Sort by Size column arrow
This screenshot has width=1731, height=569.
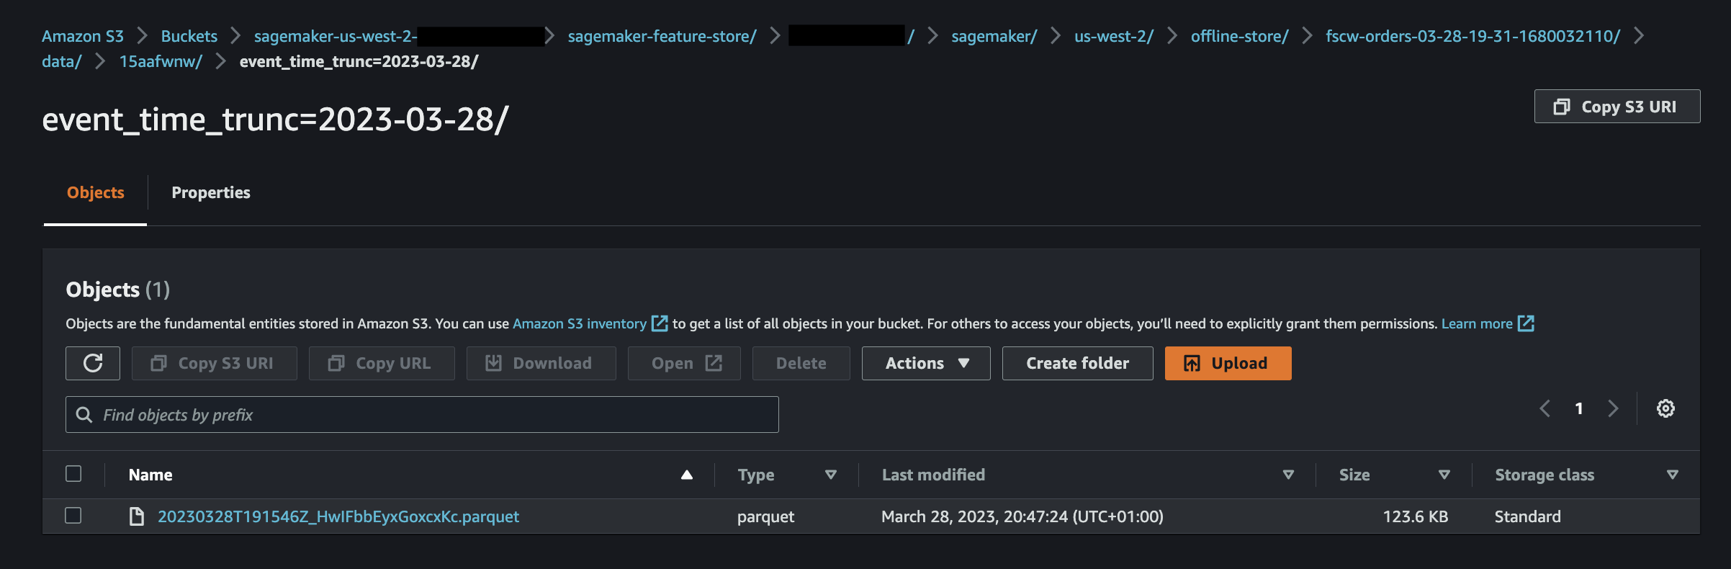(x=1444, y=475)
